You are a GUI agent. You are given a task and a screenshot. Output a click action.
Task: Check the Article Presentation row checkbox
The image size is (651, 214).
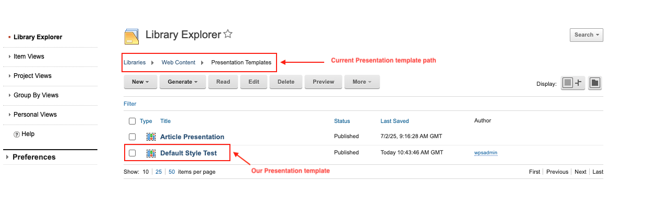coord(132,137)
